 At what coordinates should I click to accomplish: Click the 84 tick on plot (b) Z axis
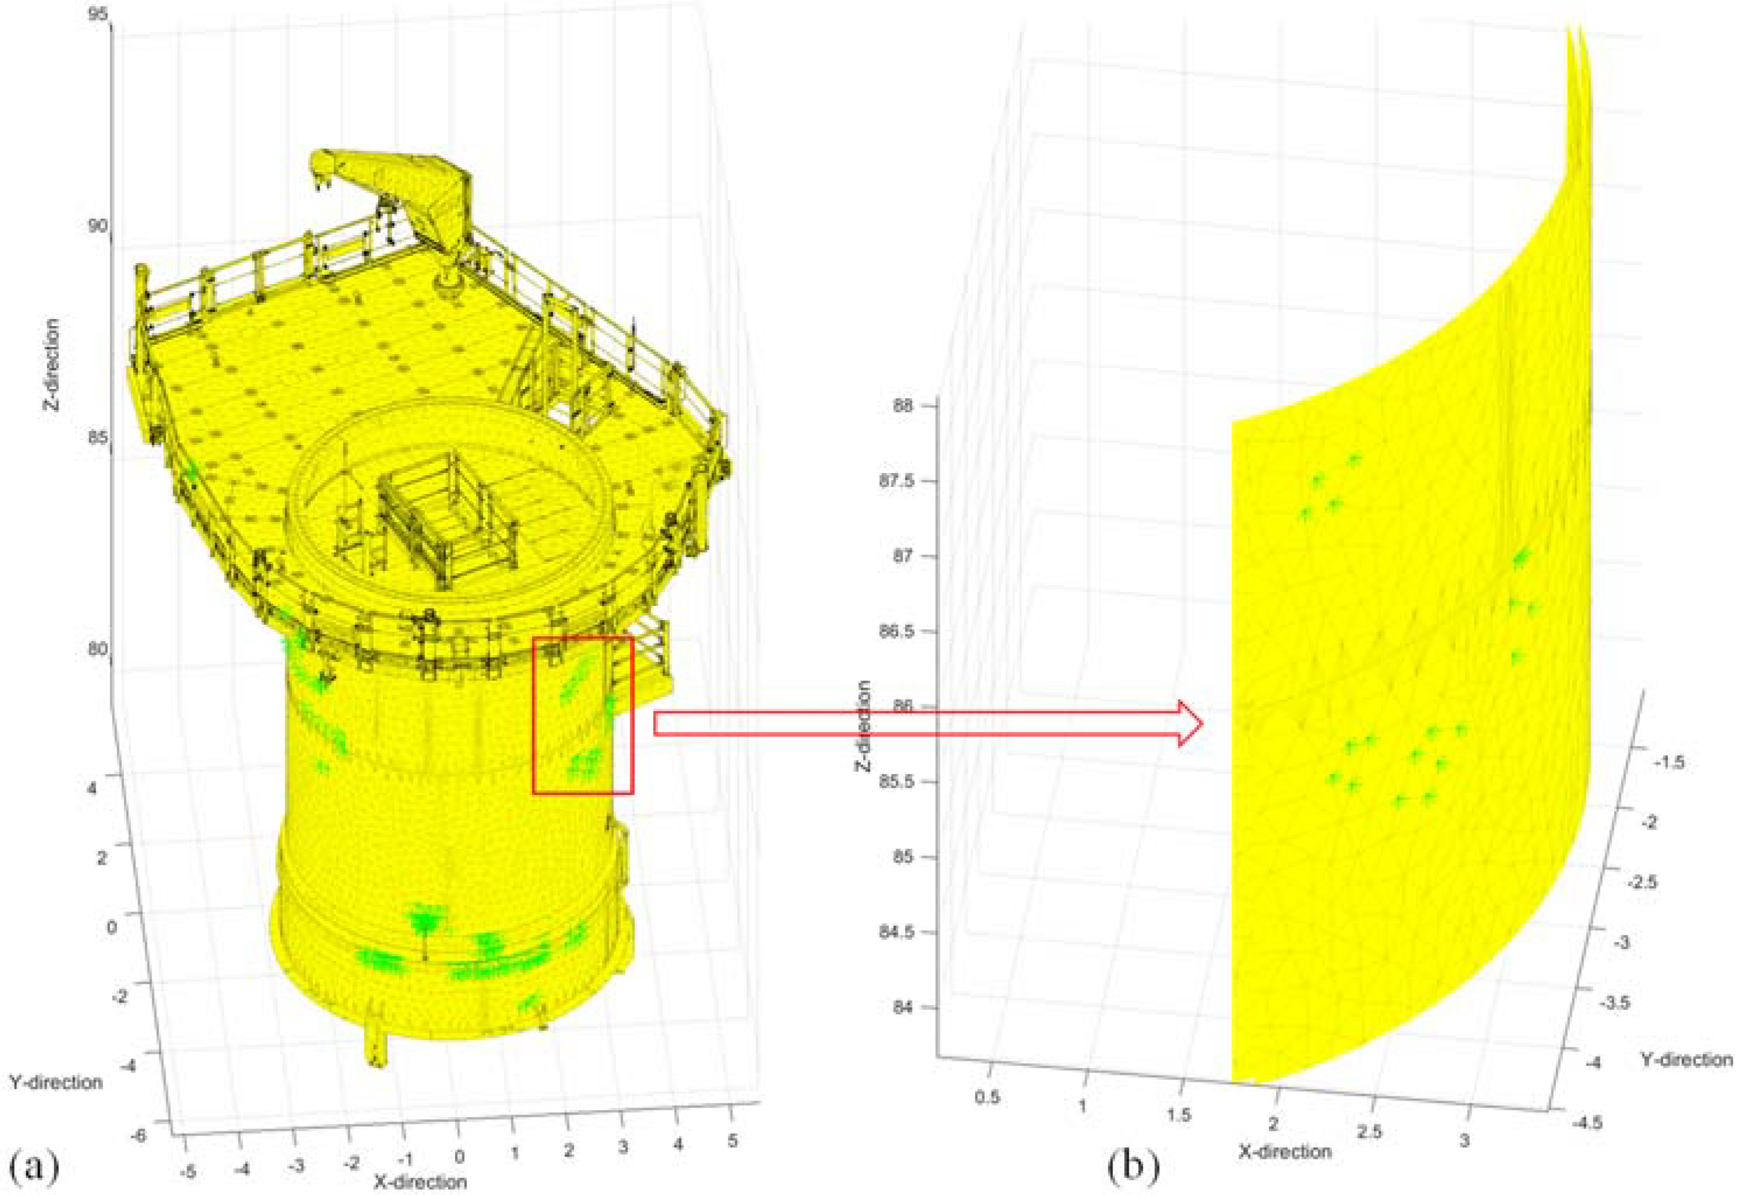[904, 1007]
